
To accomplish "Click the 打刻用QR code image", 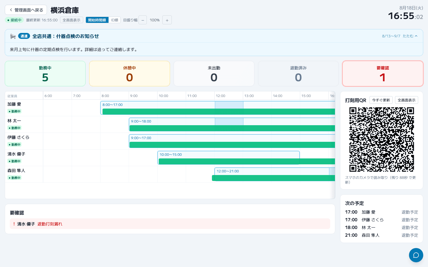I will [382, 139].
